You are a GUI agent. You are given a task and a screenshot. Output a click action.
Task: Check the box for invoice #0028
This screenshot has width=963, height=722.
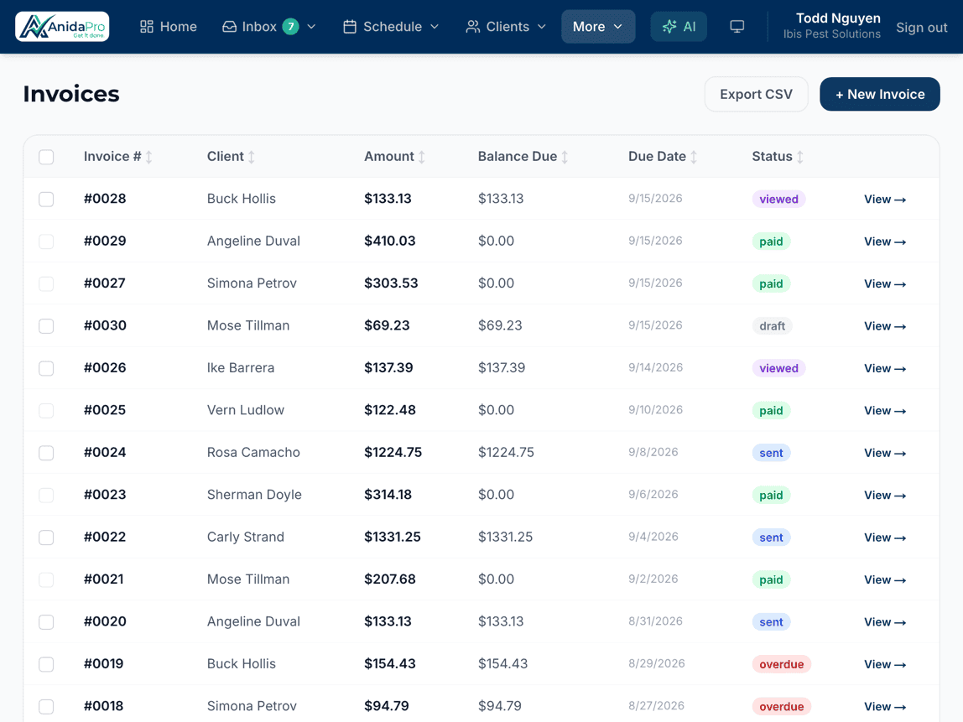[x=46, y=199]
